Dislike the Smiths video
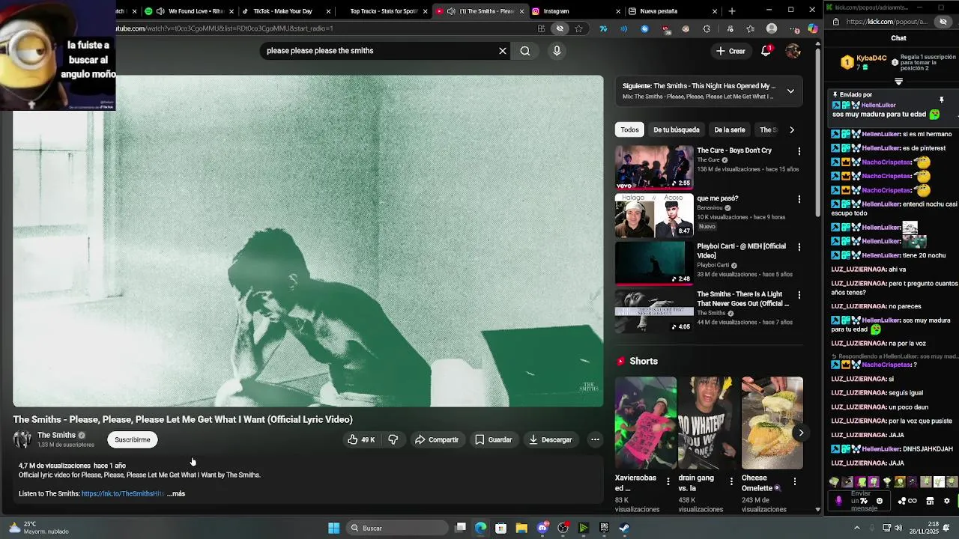 pyautogui.click(x=393, y=439)
